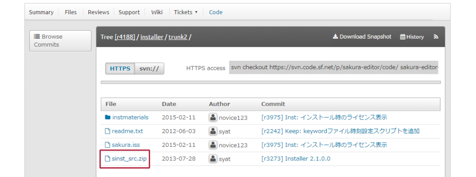Click the sakura.iss file icon
Screen dimensions: 476x177
107,145
